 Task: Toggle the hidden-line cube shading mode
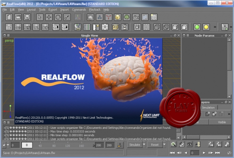(x=166, y=27)
